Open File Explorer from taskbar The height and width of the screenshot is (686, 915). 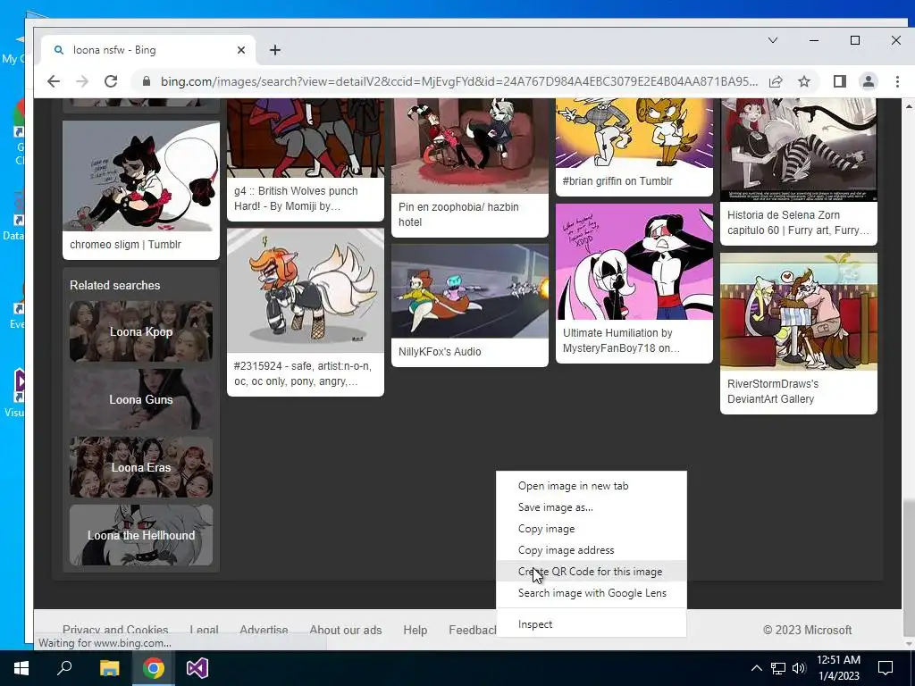pyautogui.click(x=109, y=668)
